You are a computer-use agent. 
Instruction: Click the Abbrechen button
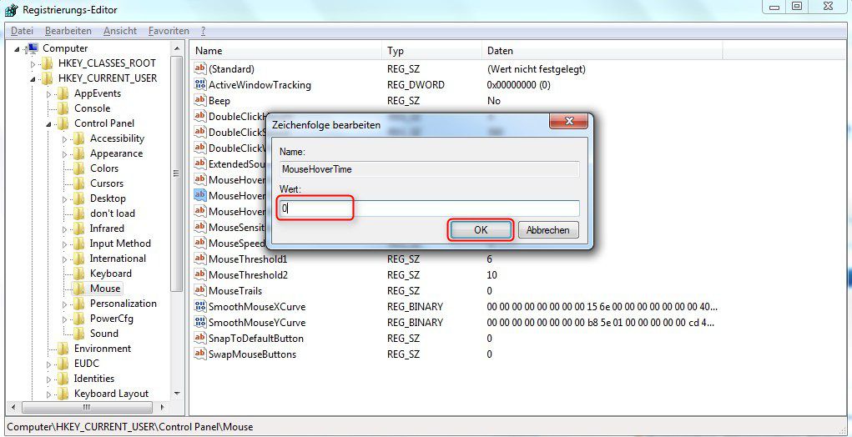point(547,229)
